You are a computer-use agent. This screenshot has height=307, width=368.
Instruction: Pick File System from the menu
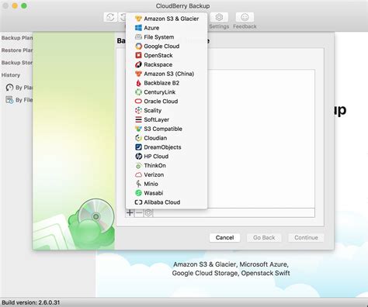[x=166, y=37]
